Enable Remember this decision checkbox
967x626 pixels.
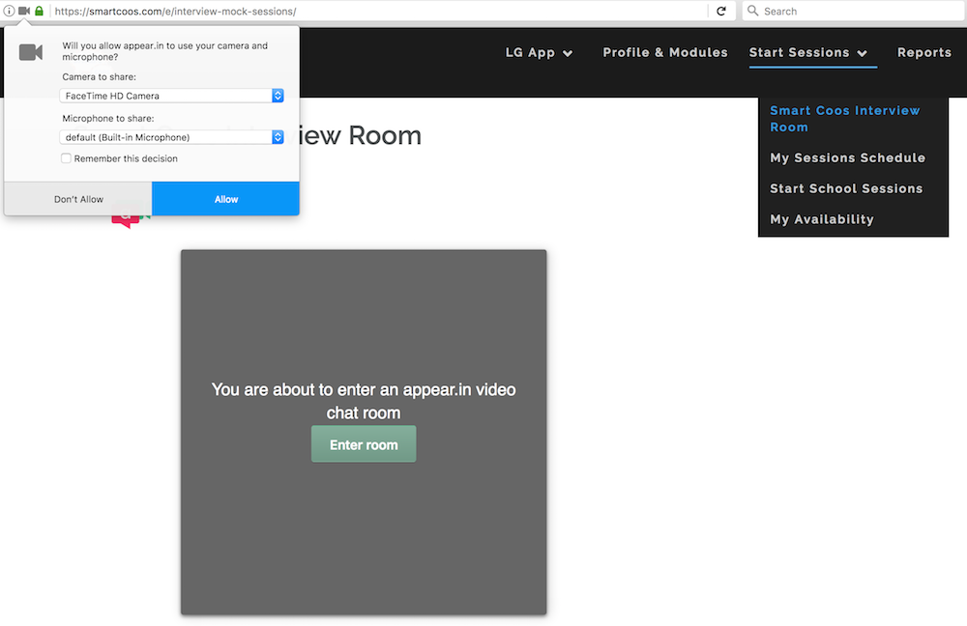pyautogui.click(x=66, y=158)
